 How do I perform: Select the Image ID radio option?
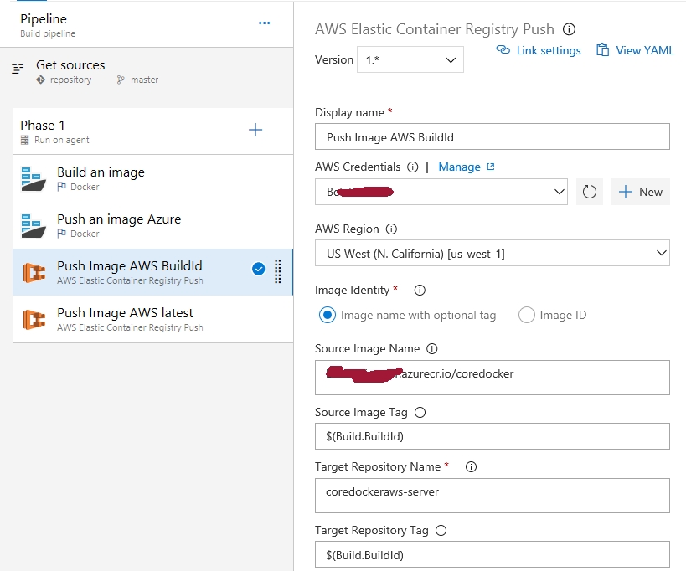tap(526, 315)
